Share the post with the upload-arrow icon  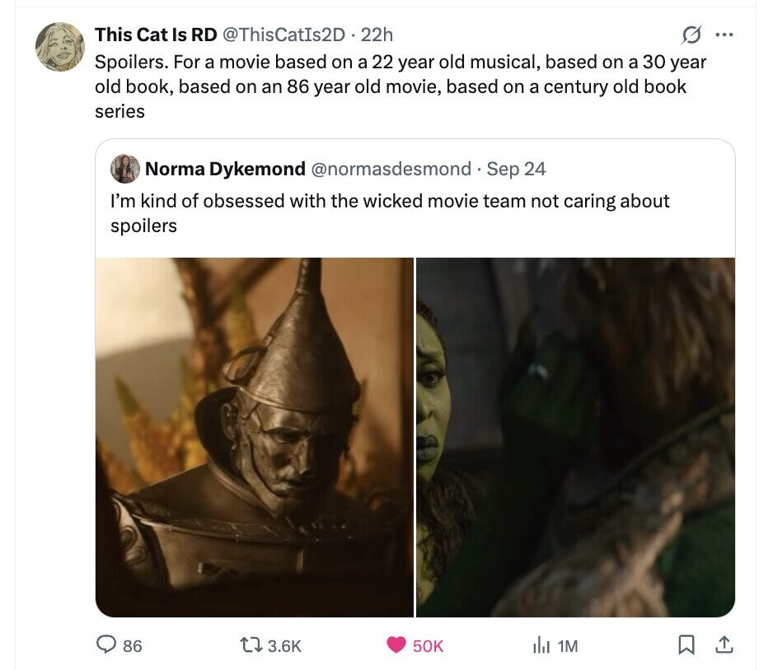723,646
